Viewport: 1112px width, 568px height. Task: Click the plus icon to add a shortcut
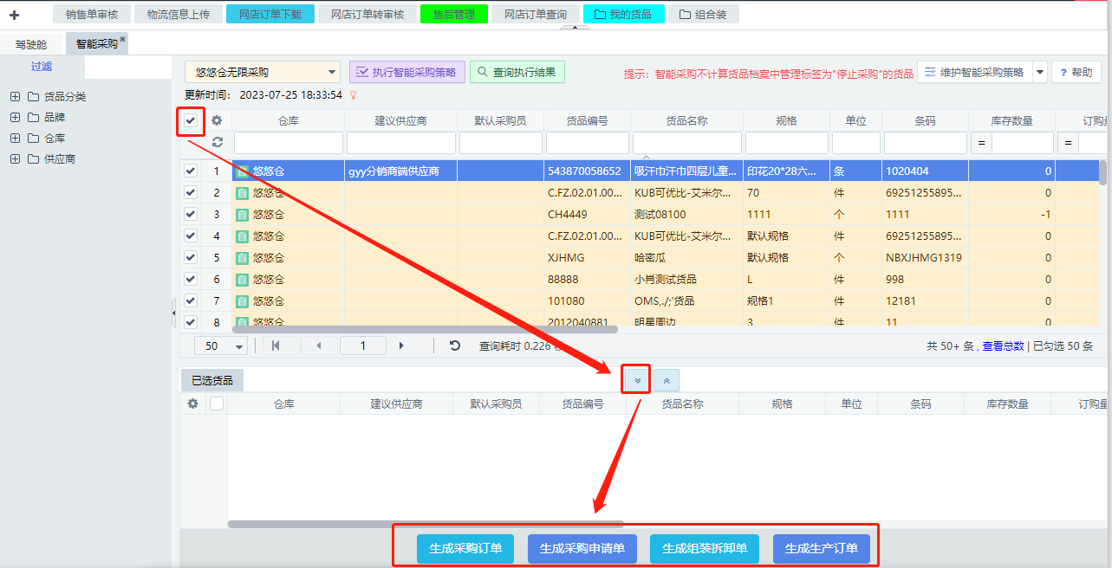pyautogui.click(x=14, y=15)
